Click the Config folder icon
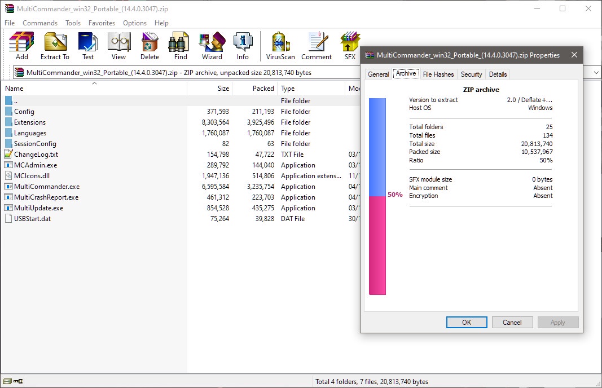 click(x=9, y=111)
